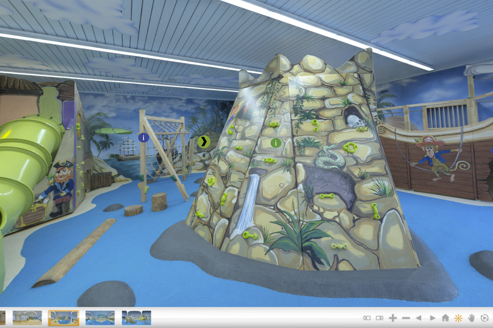
Task: Click the green info hotspot on the climbing rock
Action: [x=276, y=143]
